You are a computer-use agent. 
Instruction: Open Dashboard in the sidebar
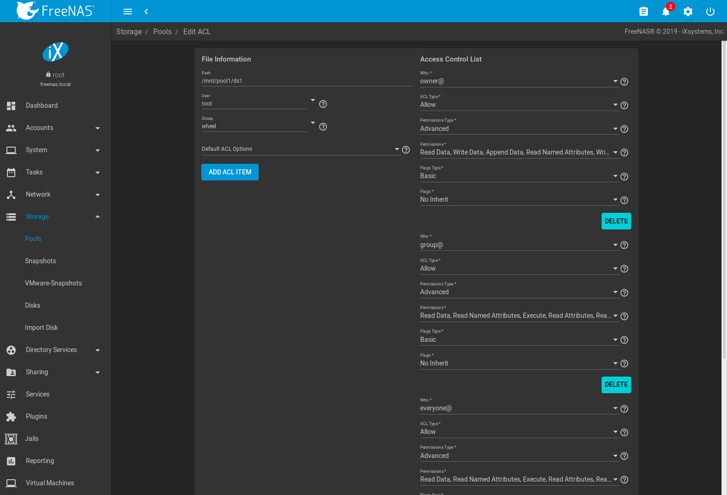click(x=56, y=105)
